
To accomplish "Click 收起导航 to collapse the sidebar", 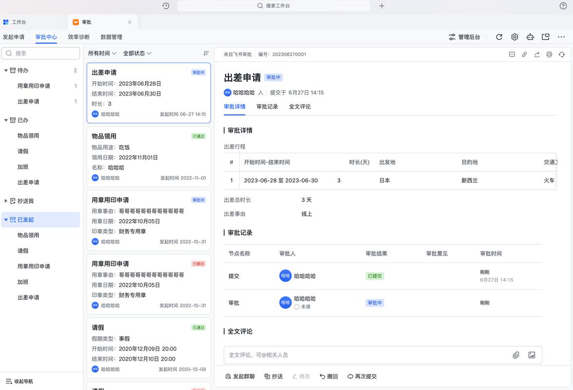I will [x=19, y=381].
